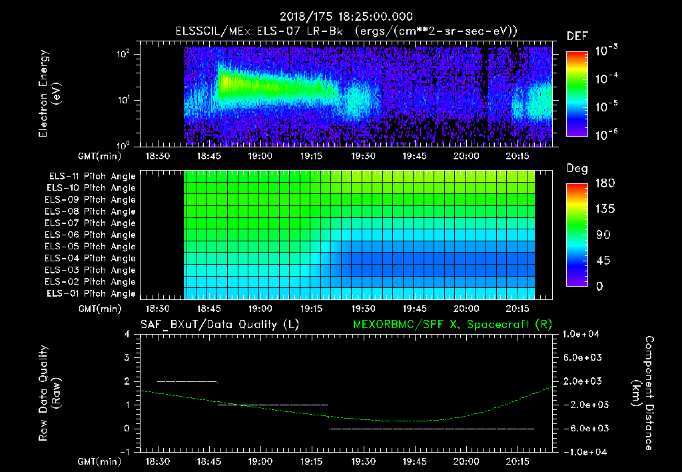Image resolution: width=682 pixels, height=472 pixels.
Task: Click the 20:00 tick label on bottom panel axis
Action: [x=466, y=461]
